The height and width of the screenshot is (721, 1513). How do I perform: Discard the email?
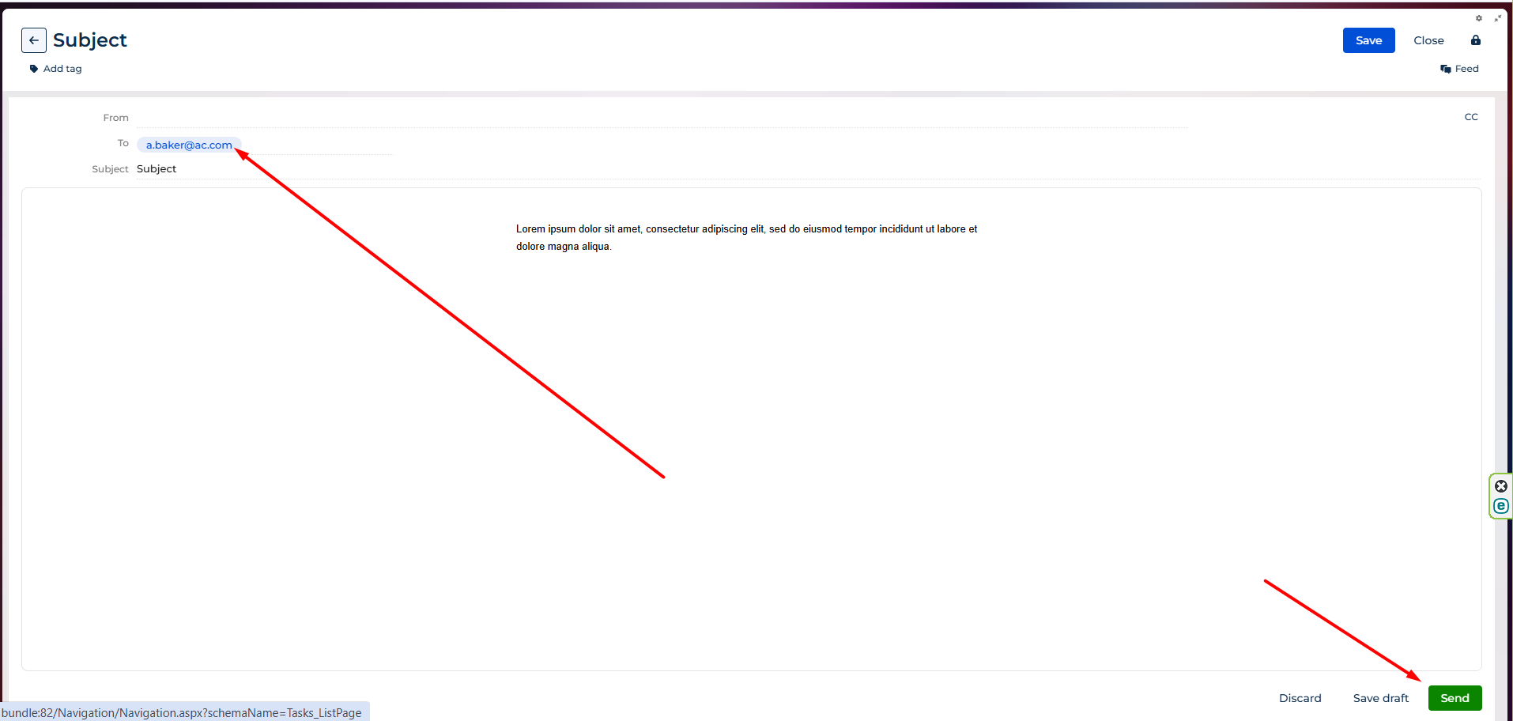[x=1300, y=698]
